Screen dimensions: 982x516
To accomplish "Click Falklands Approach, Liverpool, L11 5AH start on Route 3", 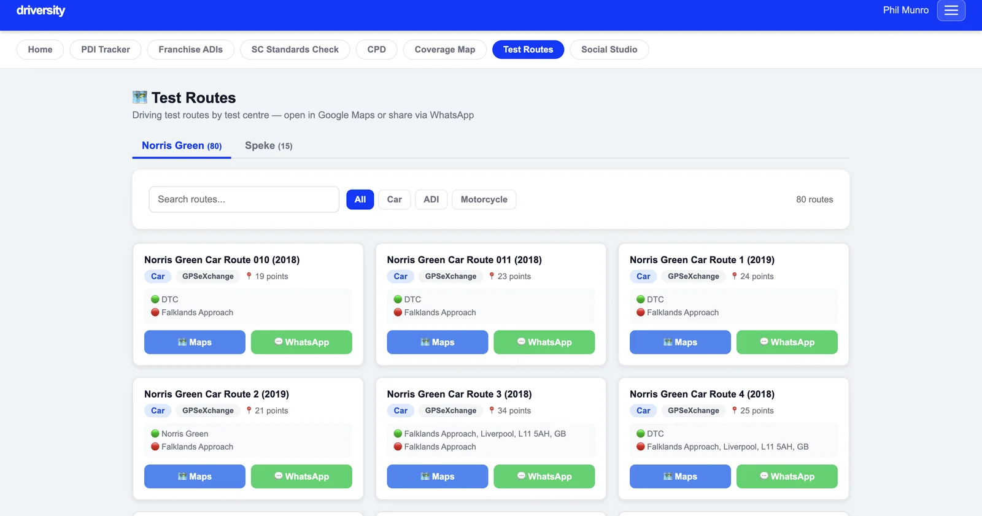I will click(x=485, y=434).
